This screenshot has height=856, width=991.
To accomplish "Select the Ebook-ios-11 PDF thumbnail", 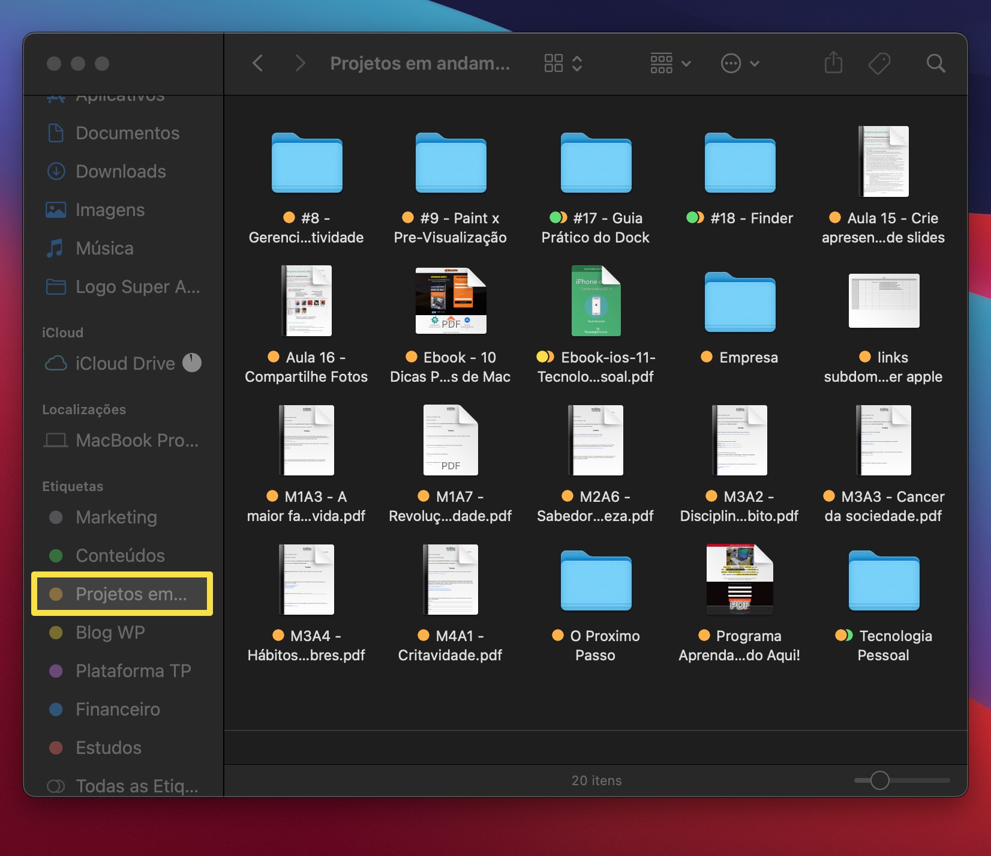I will tap(596, 301).
